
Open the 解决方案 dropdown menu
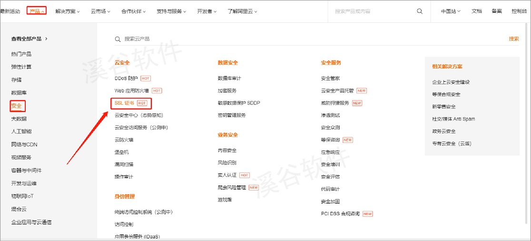point(68,11)
